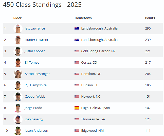
Task: Open Cooper Webb's rider link
Action: pos(35,97)
